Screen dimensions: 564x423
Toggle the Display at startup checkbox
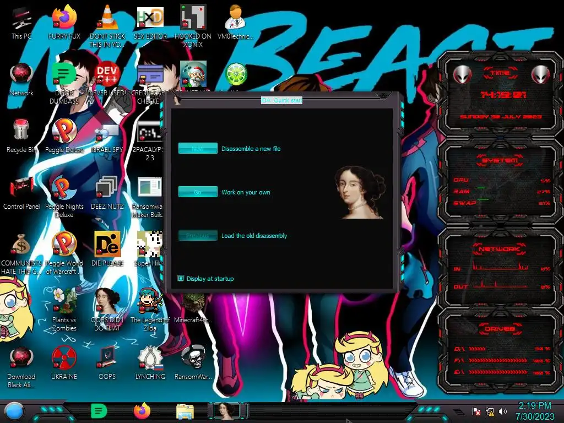pyautogui.click(x=181, y=278)
